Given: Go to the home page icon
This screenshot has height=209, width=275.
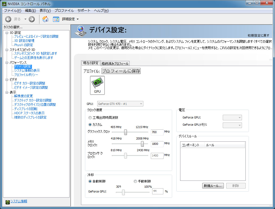Looking at the screenshot, I should (45, 19).
